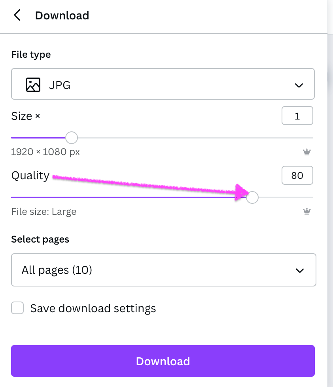Click the Quality slider handle
The height and width of the screenshot is (387, 333).
(x=252, y=197)
